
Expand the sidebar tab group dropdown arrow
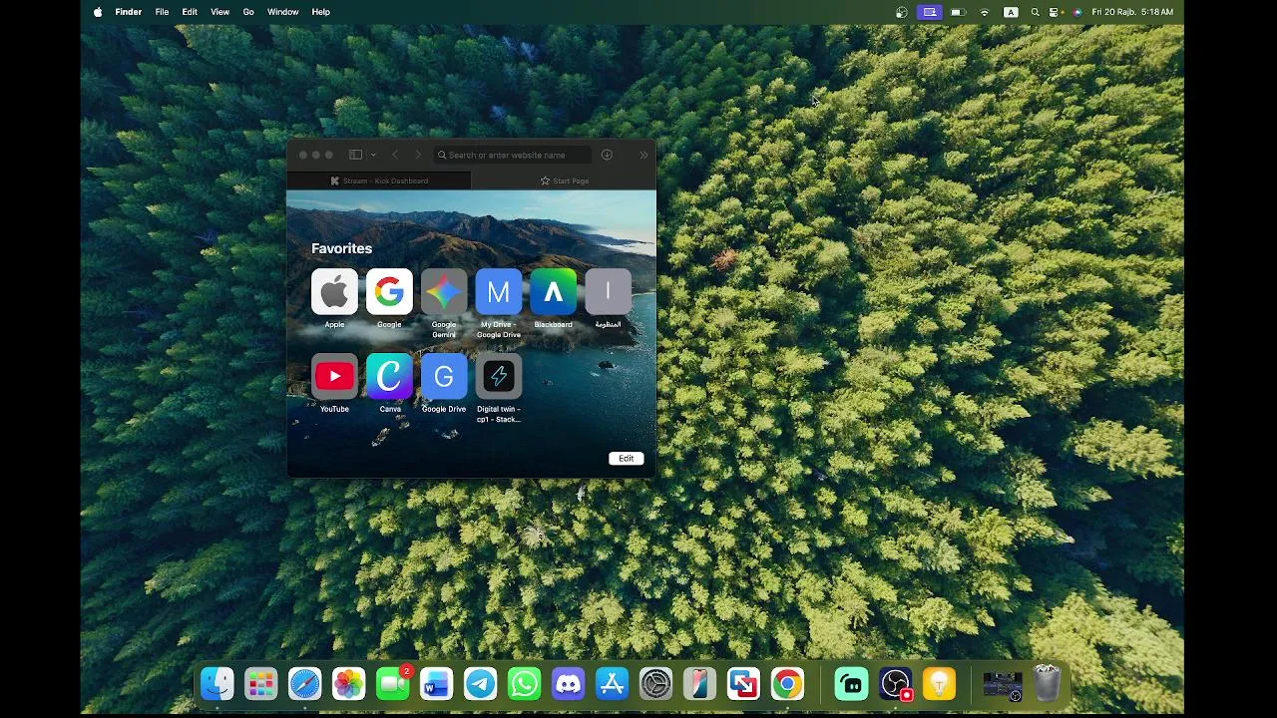pyautogui.click(x=373, y=155)
